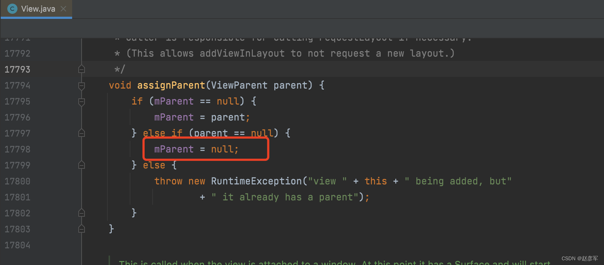
Task: Toggle fold marker at line 17802
Action: [82, 213]
